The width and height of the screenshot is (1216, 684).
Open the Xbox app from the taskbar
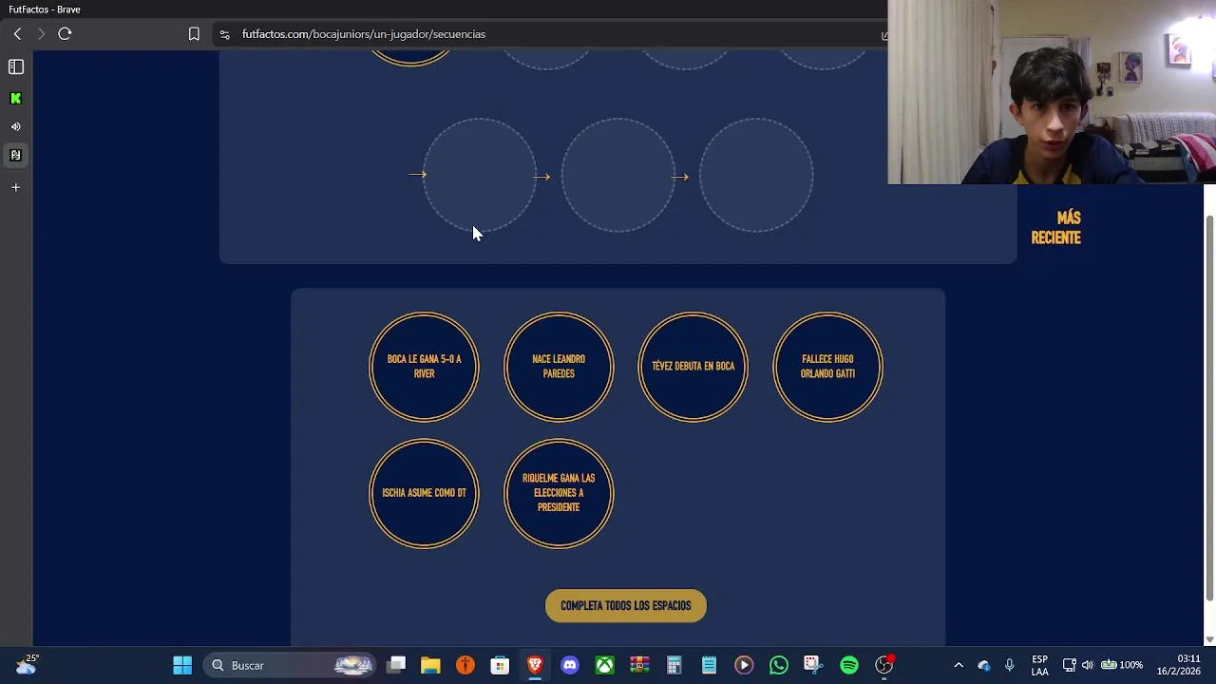[x=605, y=665]
